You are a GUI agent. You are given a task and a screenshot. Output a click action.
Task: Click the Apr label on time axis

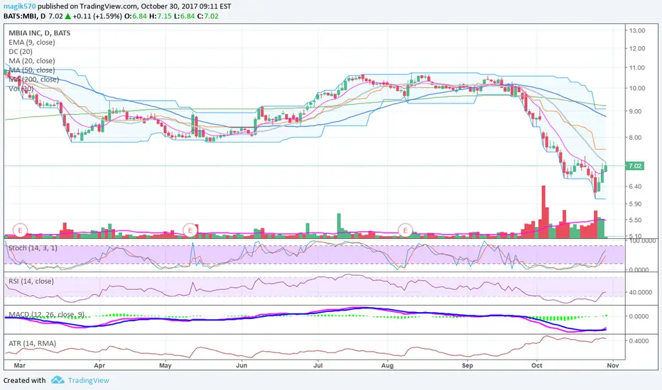point(99,366)
